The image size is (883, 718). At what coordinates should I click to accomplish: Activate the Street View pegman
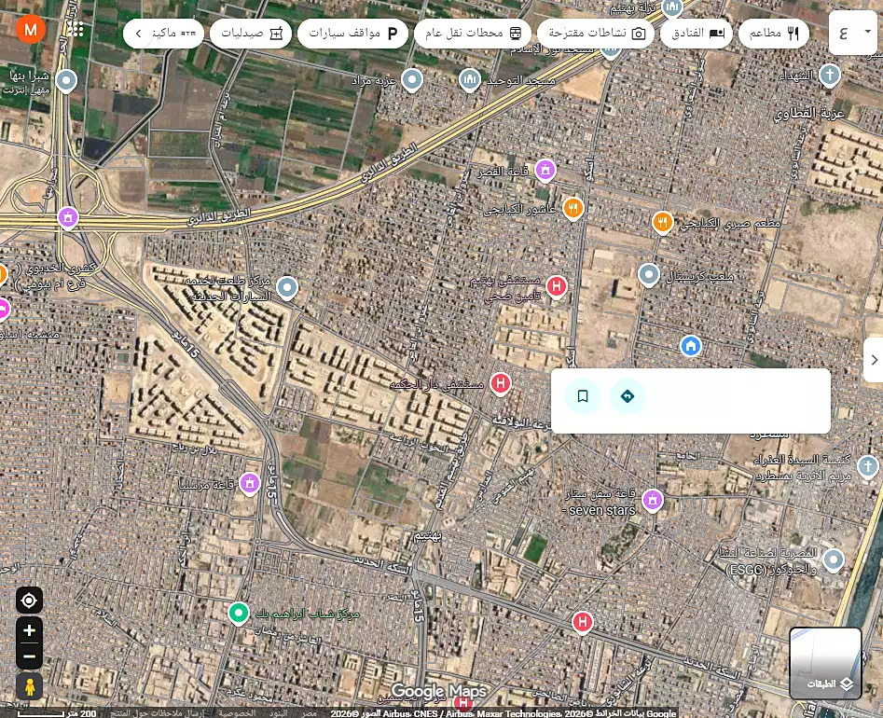[29, 686]
